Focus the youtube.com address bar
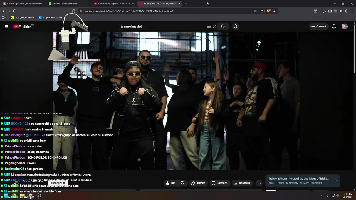 point(167,11)
